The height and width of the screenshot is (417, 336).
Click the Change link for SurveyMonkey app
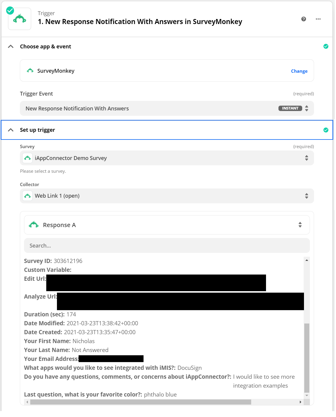pyautogui.click(x=299, y=71)
